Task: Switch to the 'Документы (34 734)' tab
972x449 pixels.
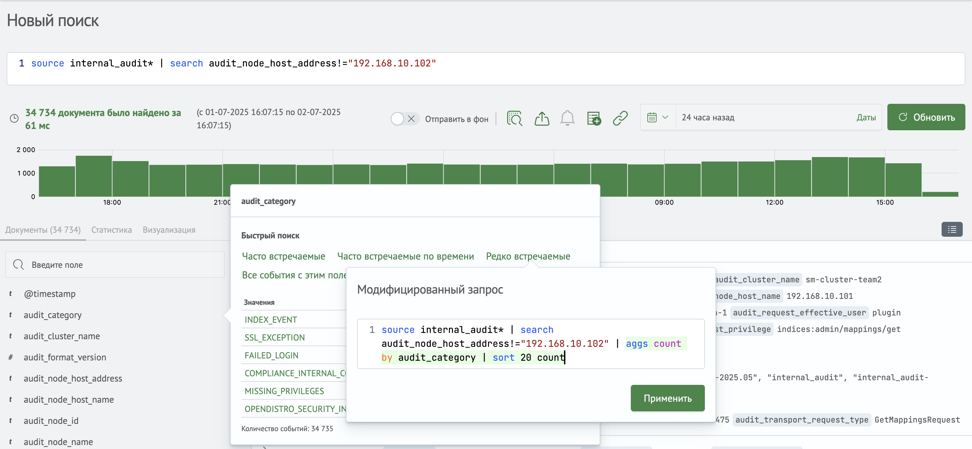Action: (x=43, y=230)
